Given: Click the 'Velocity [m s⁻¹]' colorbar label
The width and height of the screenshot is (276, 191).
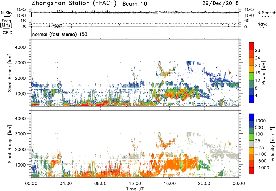Looking at the screenshot, I should (x=273, y=144).
